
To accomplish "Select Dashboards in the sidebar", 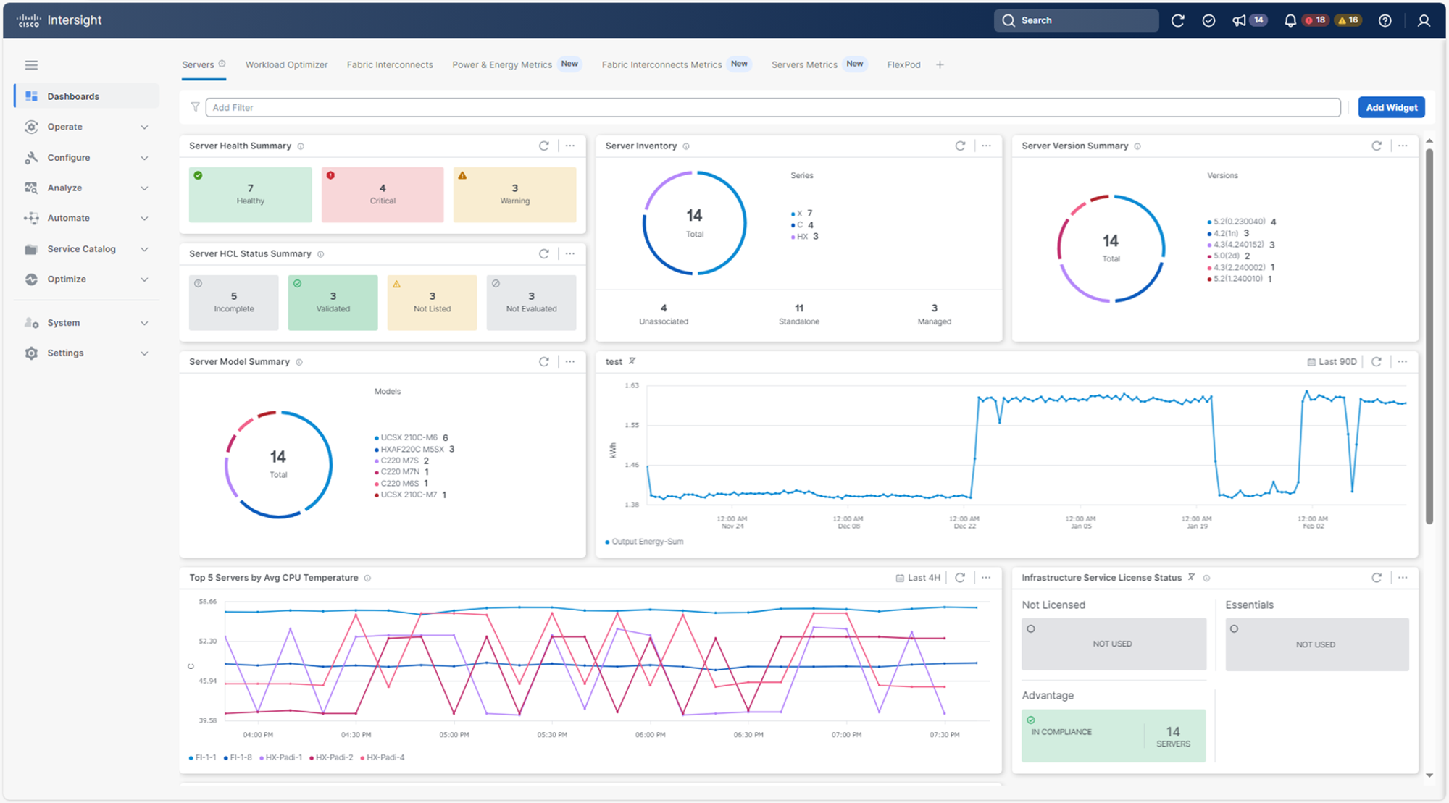I will [x=87, y=96].
